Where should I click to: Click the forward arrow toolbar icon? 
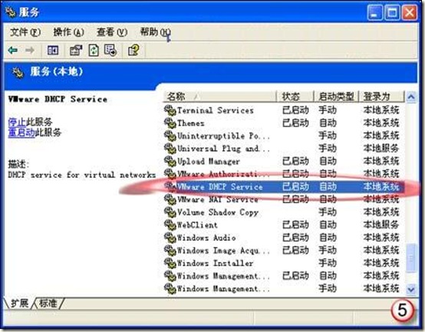[x=30, y=50]
